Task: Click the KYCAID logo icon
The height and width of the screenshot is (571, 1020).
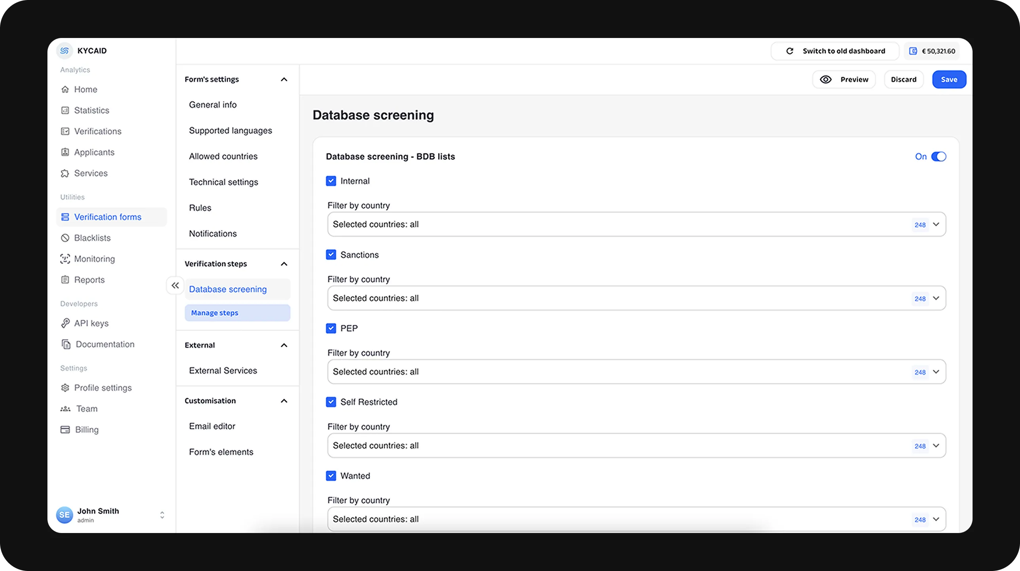Action: pos(65,51)
